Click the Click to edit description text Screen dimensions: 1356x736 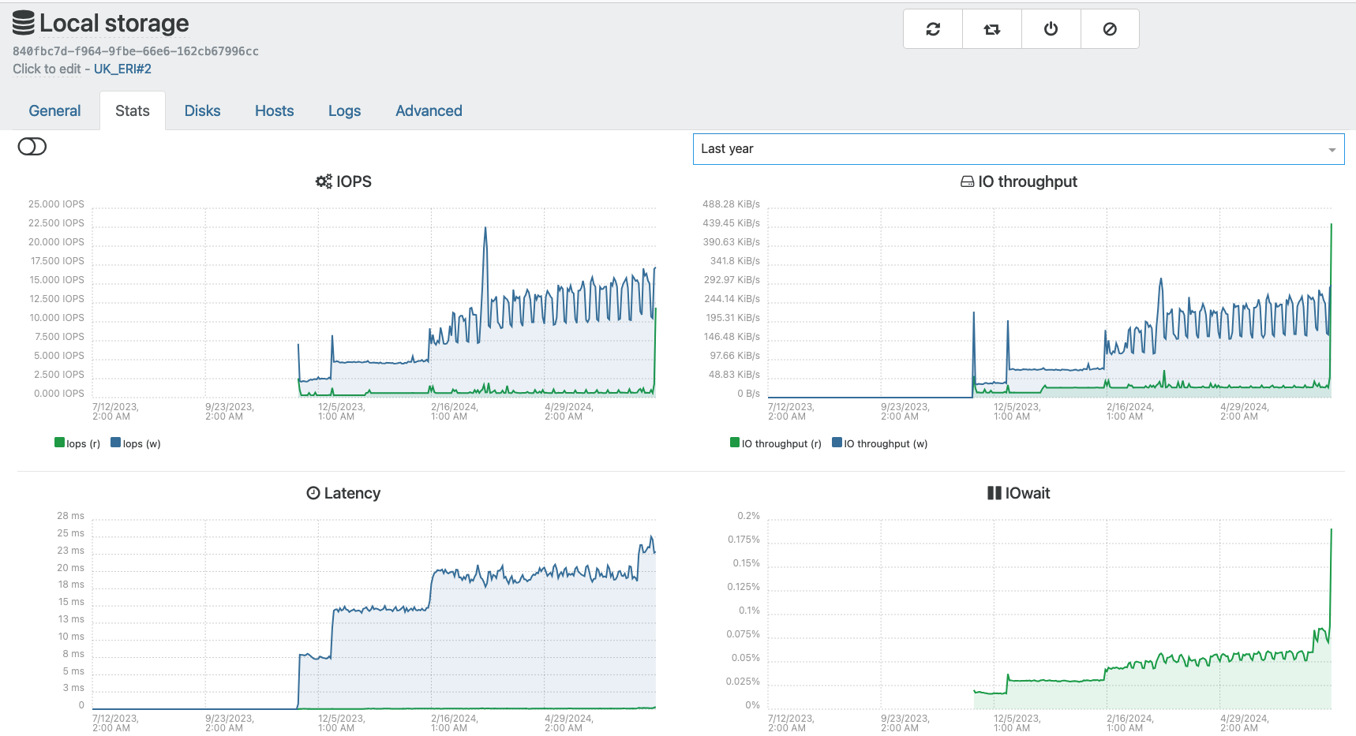click(47, 69)
